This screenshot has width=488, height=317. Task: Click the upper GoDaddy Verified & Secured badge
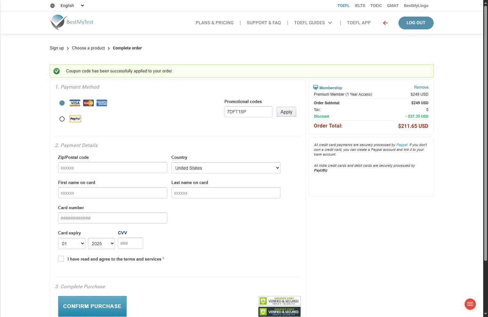[x=279, y=301]
